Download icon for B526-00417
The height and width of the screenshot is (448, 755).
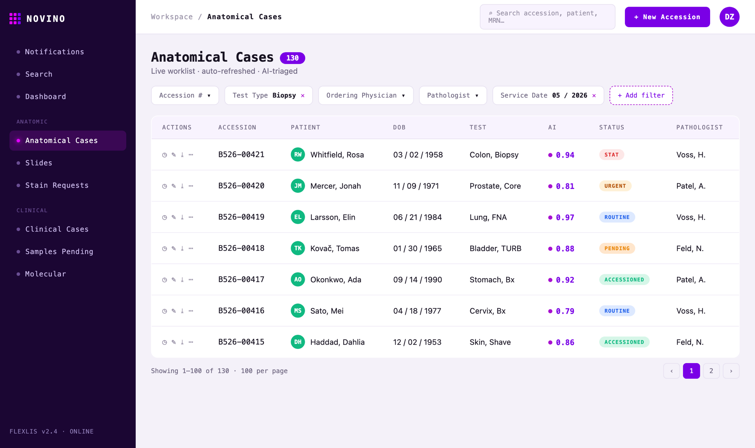(x=182, y=280)
